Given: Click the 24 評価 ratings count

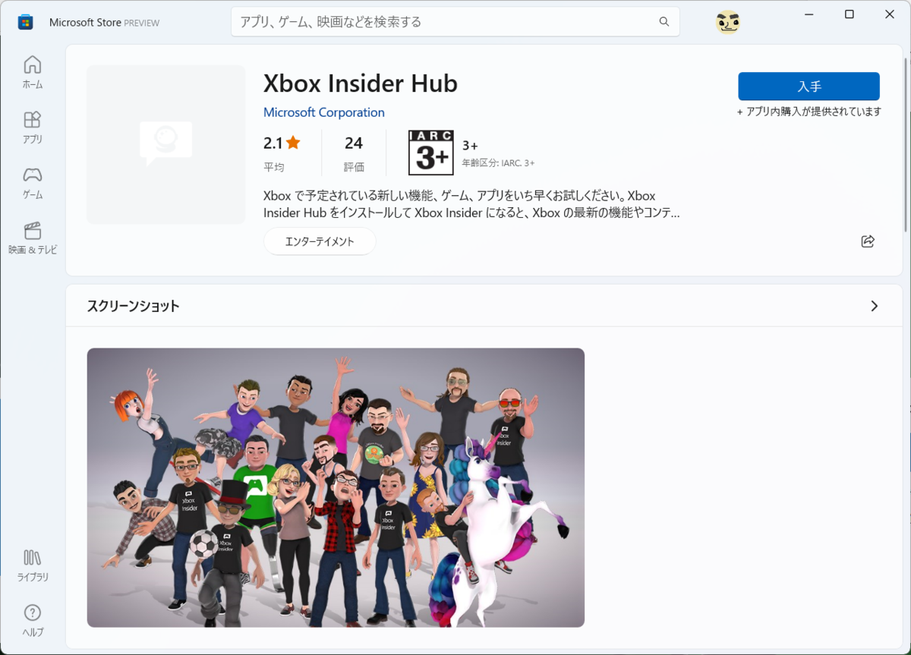Looking at the screenshot, I should (x=354, y=153).
